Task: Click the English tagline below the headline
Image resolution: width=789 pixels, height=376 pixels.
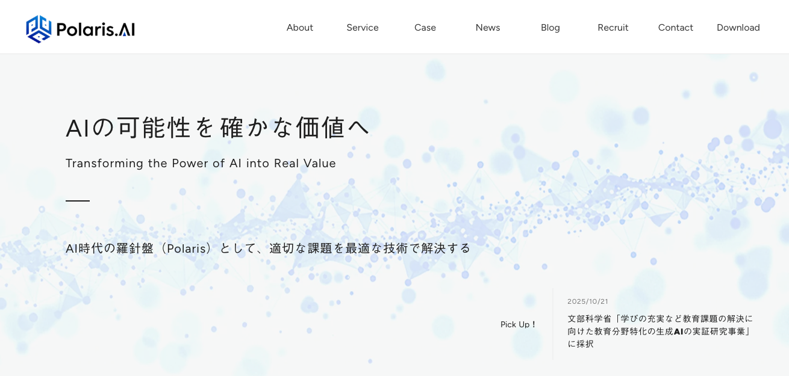Action: [x=201, y=163]
